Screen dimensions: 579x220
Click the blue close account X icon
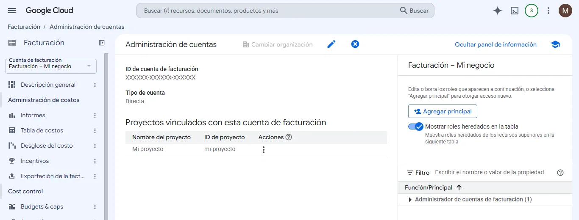355,44
